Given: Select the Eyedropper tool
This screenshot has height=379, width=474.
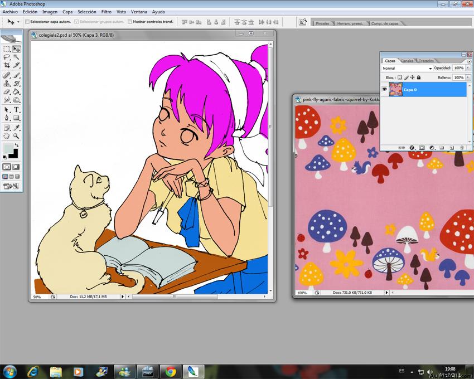Looking at the screenshot, I should pyautogui.click(x=16, y=128).
